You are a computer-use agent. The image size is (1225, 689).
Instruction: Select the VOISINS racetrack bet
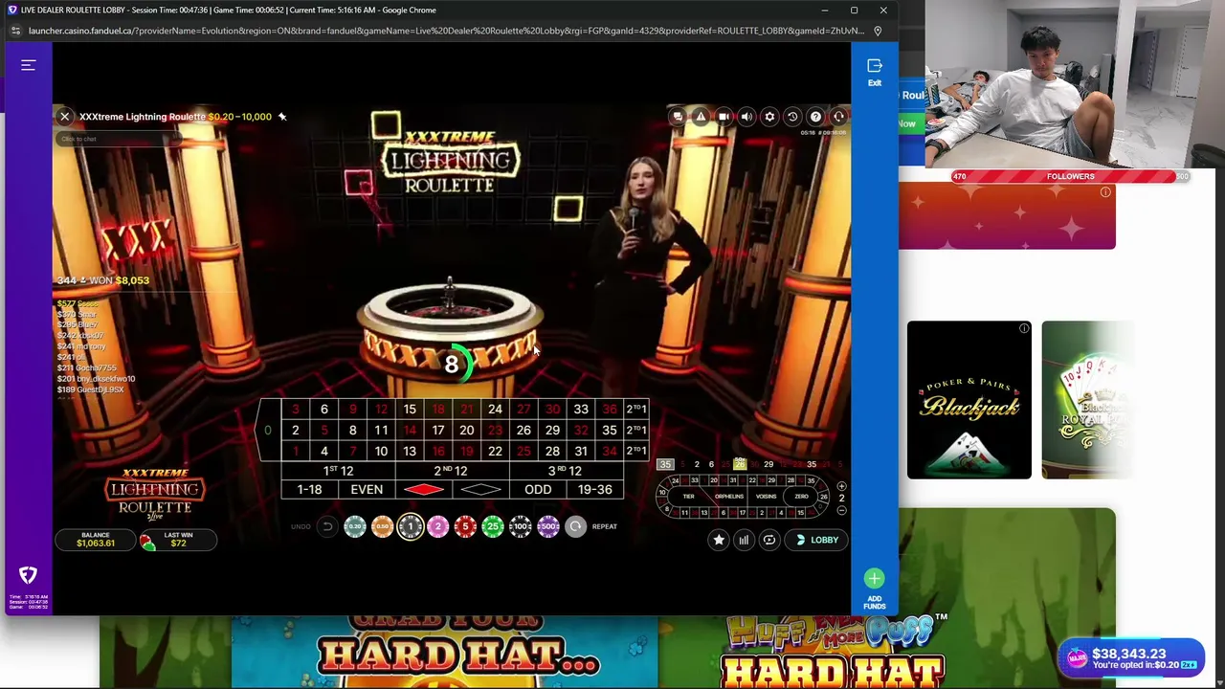(767, 497)
